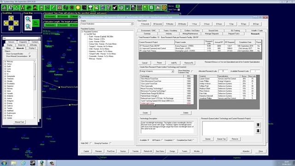The height and width of the screenshot is (166, 295).
Task: Click the flask icon in the top toolbar
Action: (x=17, y=8)
